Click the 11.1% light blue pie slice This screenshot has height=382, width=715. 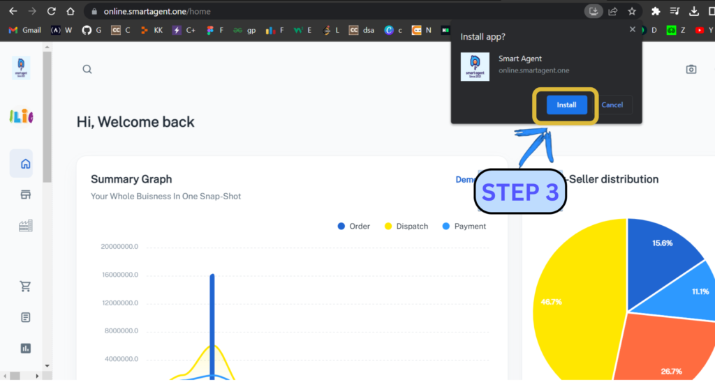pyautogui.click(x=684, y=293)
